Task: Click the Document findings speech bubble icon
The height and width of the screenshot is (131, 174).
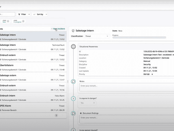Action: [73, 113]
